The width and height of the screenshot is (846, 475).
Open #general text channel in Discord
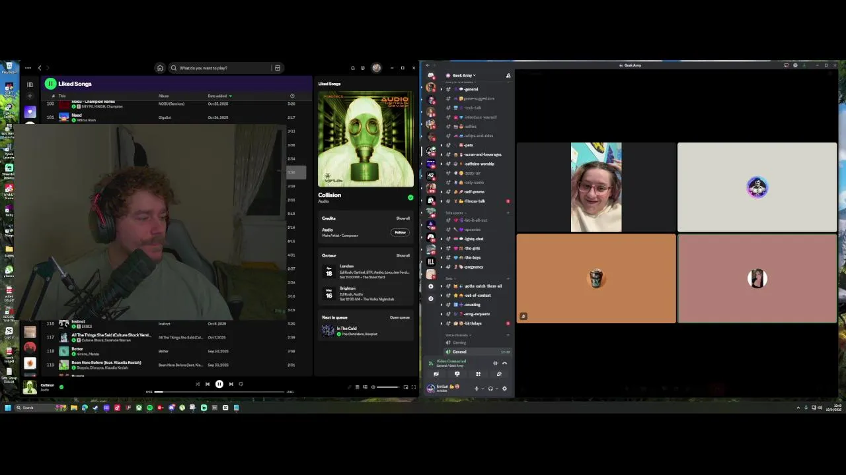(476, 89)
